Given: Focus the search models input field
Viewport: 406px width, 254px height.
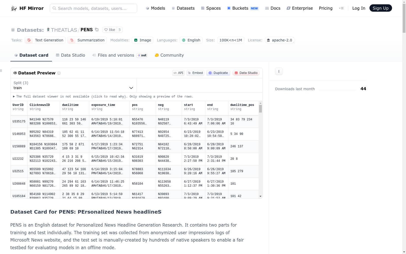Looking at the screenshot, I should tap(93, 8).
